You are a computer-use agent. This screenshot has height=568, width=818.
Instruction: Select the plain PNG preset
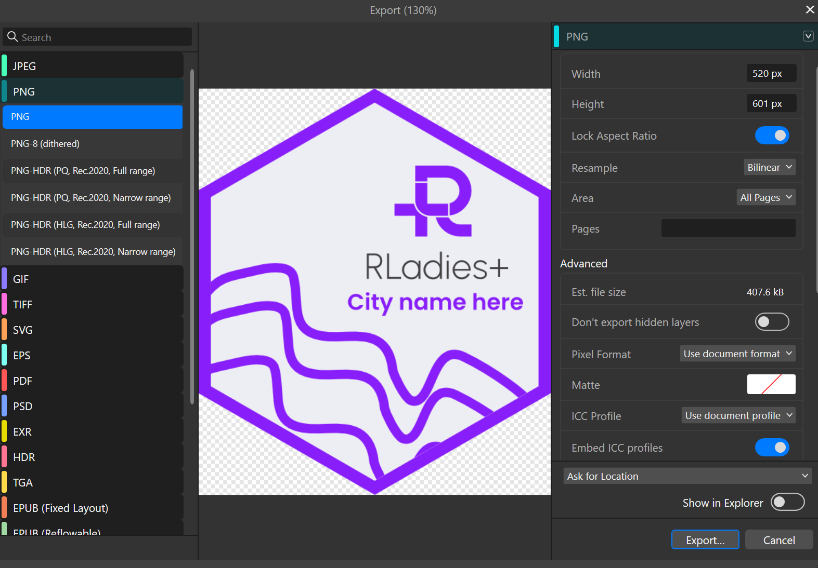click(93, 117)
